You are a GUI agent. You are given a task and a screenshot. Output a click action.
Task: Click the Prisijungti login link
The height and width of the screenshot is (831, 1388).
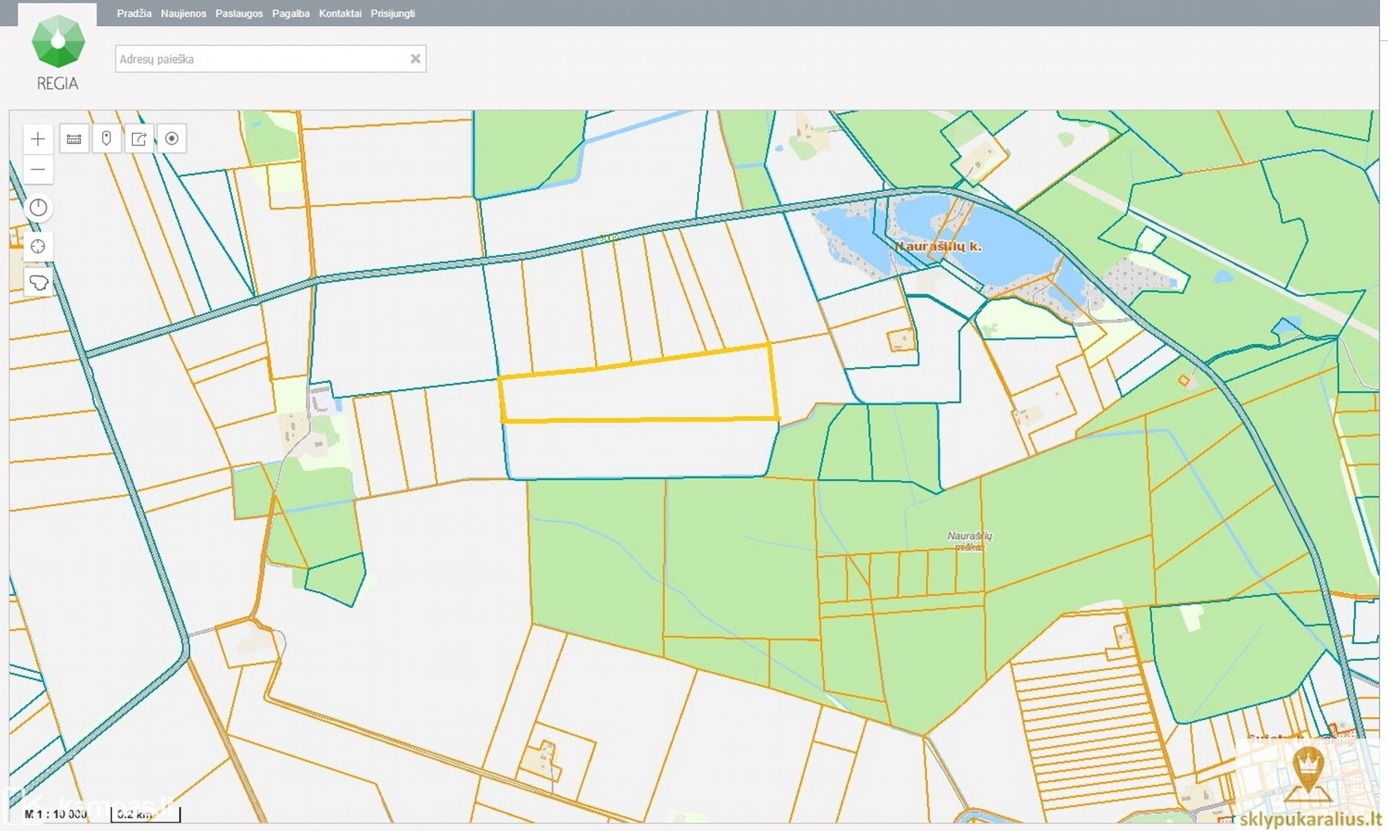tap(392, 13)
